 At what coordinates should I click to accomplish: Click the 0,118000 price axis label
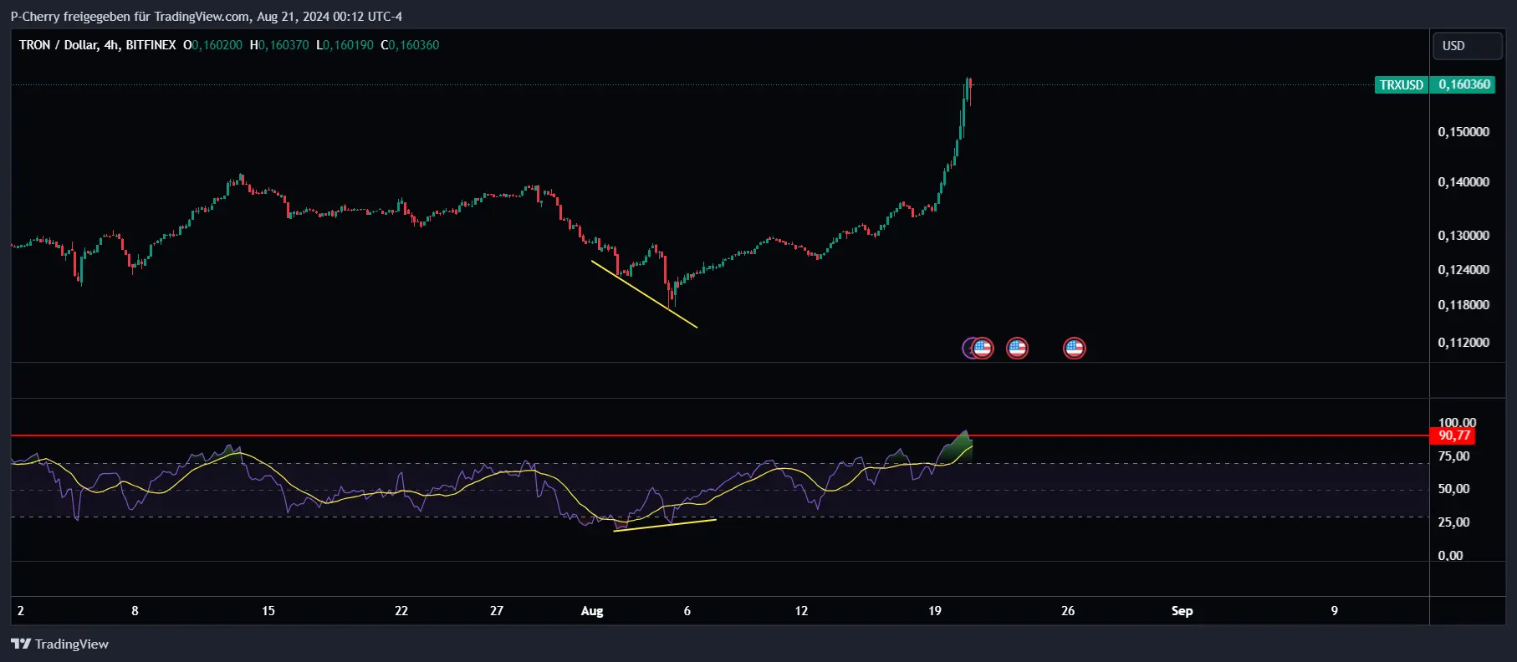pos(1463,305)
